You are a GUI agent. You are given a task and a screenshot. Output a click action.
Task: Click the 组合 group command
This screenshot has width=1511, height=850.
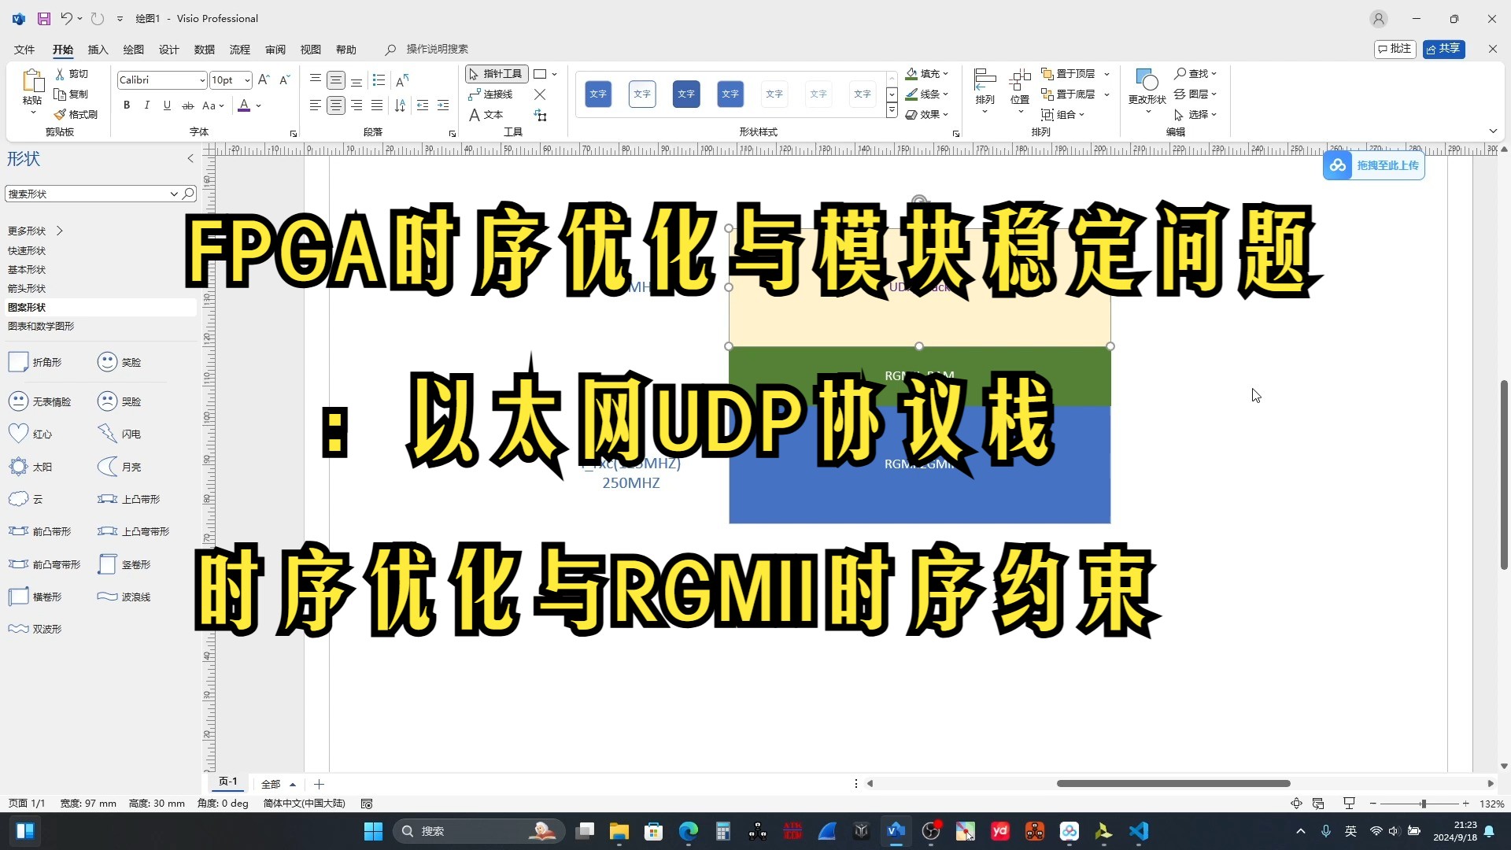coord(1066,113)
